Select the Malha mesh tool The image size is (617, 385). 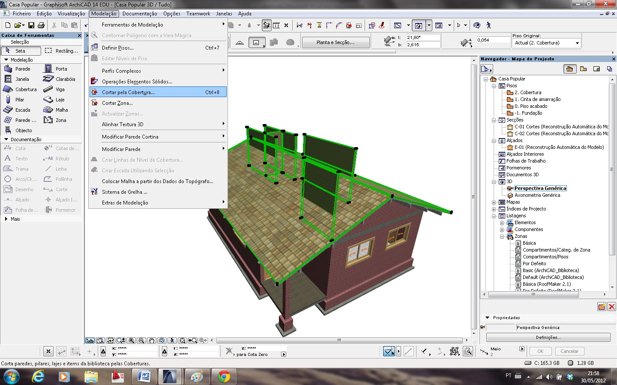coord(61,110)
